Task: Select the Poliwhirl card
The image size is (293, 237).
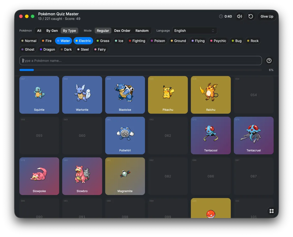Action: pos(125,135)
